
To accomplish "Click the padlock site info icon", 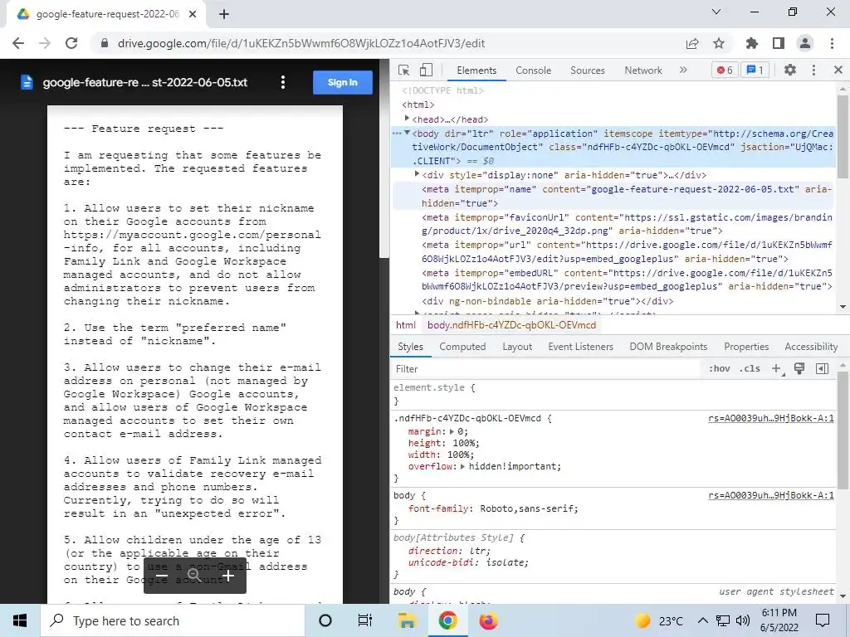I will click(105, 43).
